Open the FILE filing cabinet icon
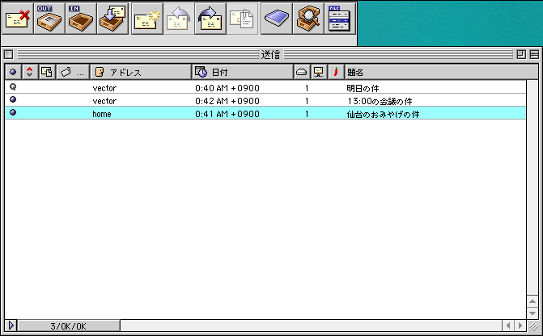Screen dimensions: 543x336 tap(340, 17)
